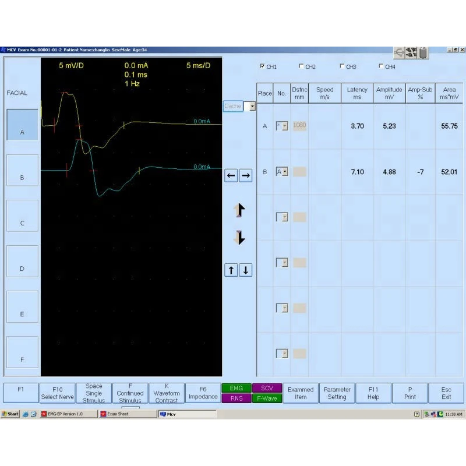Screen dimensions: 466x466
Task: Click the F1 function button
Action: click(21, 393)
